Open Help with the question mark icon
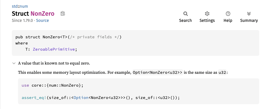The height and width of the screenshot is (109, 277). click(x=228, y=14)
